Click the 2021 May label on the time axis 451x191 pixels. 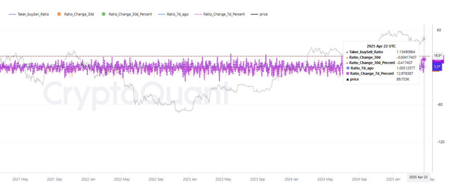20,180
